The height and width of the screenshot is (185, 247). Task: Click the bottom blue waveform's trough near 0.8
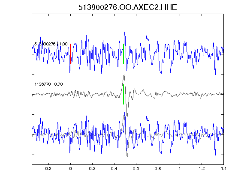pyautogui.click(x=161, y=154)
